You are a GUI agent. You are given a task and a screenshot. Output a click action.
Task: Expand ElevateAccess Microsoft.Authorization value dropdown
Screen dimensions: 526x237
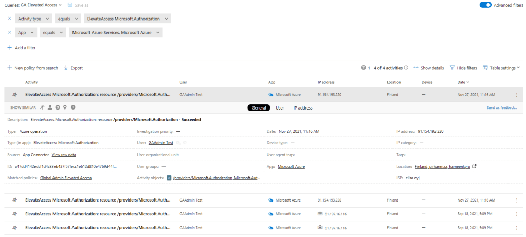(x=127, y=19)
